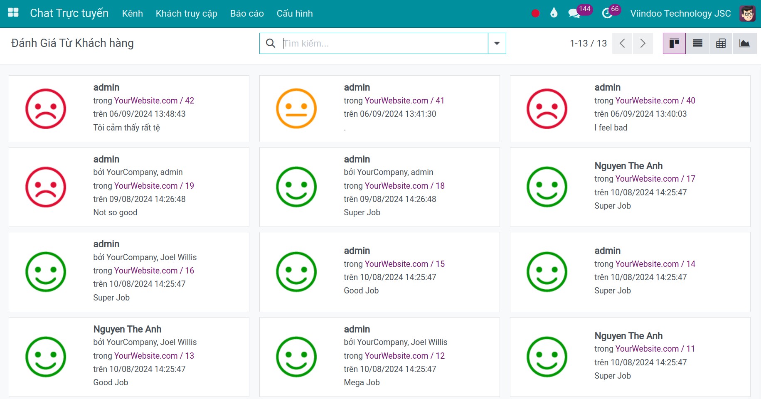This screenshot has width=761, height=399.
Task: Open the YourWebsite.com / 13 link
Action: click(154, 356)
